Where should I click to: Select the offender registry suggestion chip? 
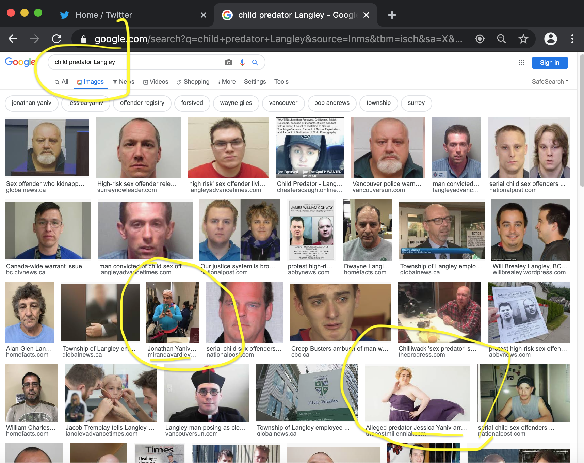[142, 103]
